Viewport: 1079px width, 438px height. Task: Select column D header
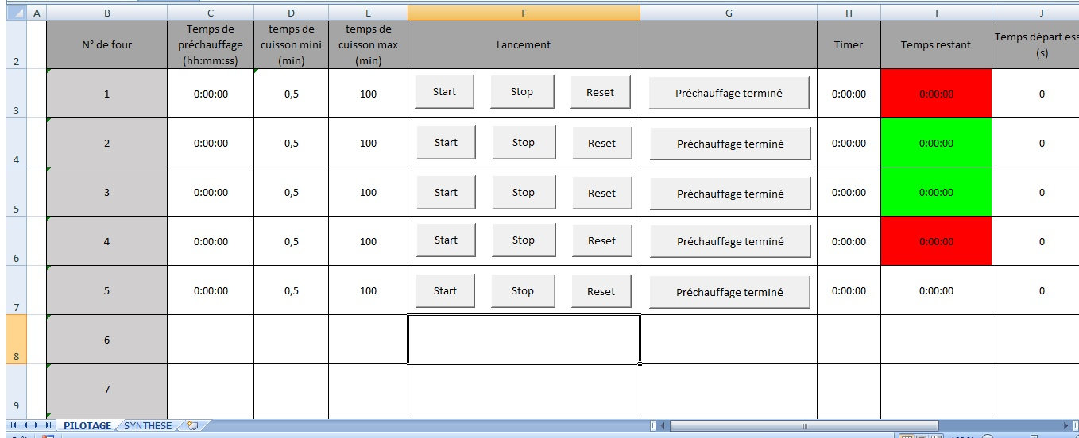point(291,13)
